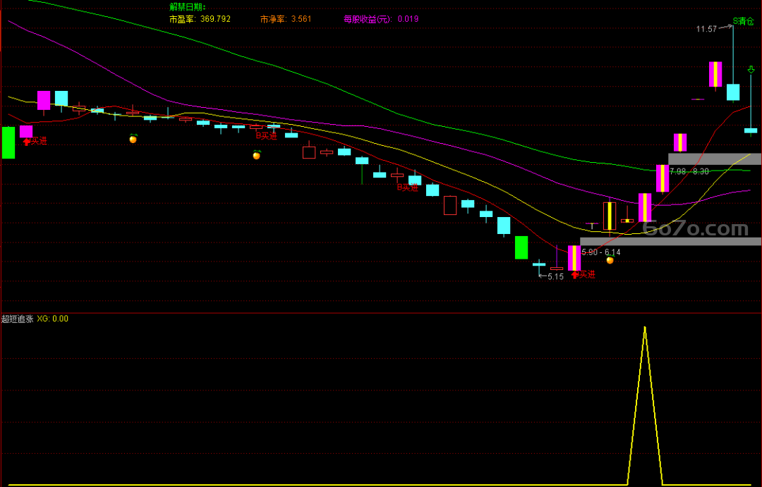Open the 超短追涨 indicator name

coord(18,319)
